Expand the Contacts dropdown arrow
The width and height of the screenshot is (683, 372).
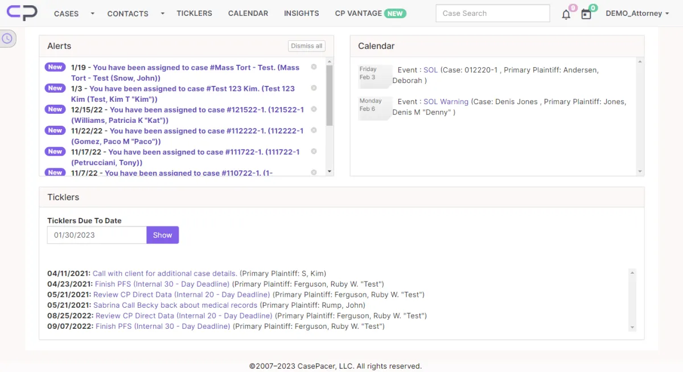(162, 14)
